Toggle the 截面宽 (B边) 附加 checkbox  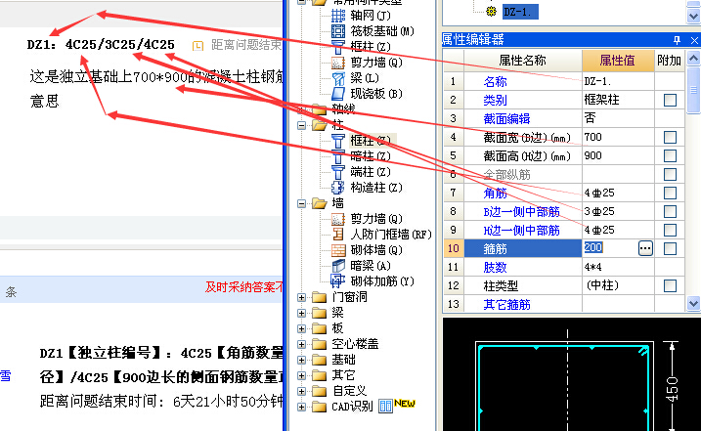[670, 137]
